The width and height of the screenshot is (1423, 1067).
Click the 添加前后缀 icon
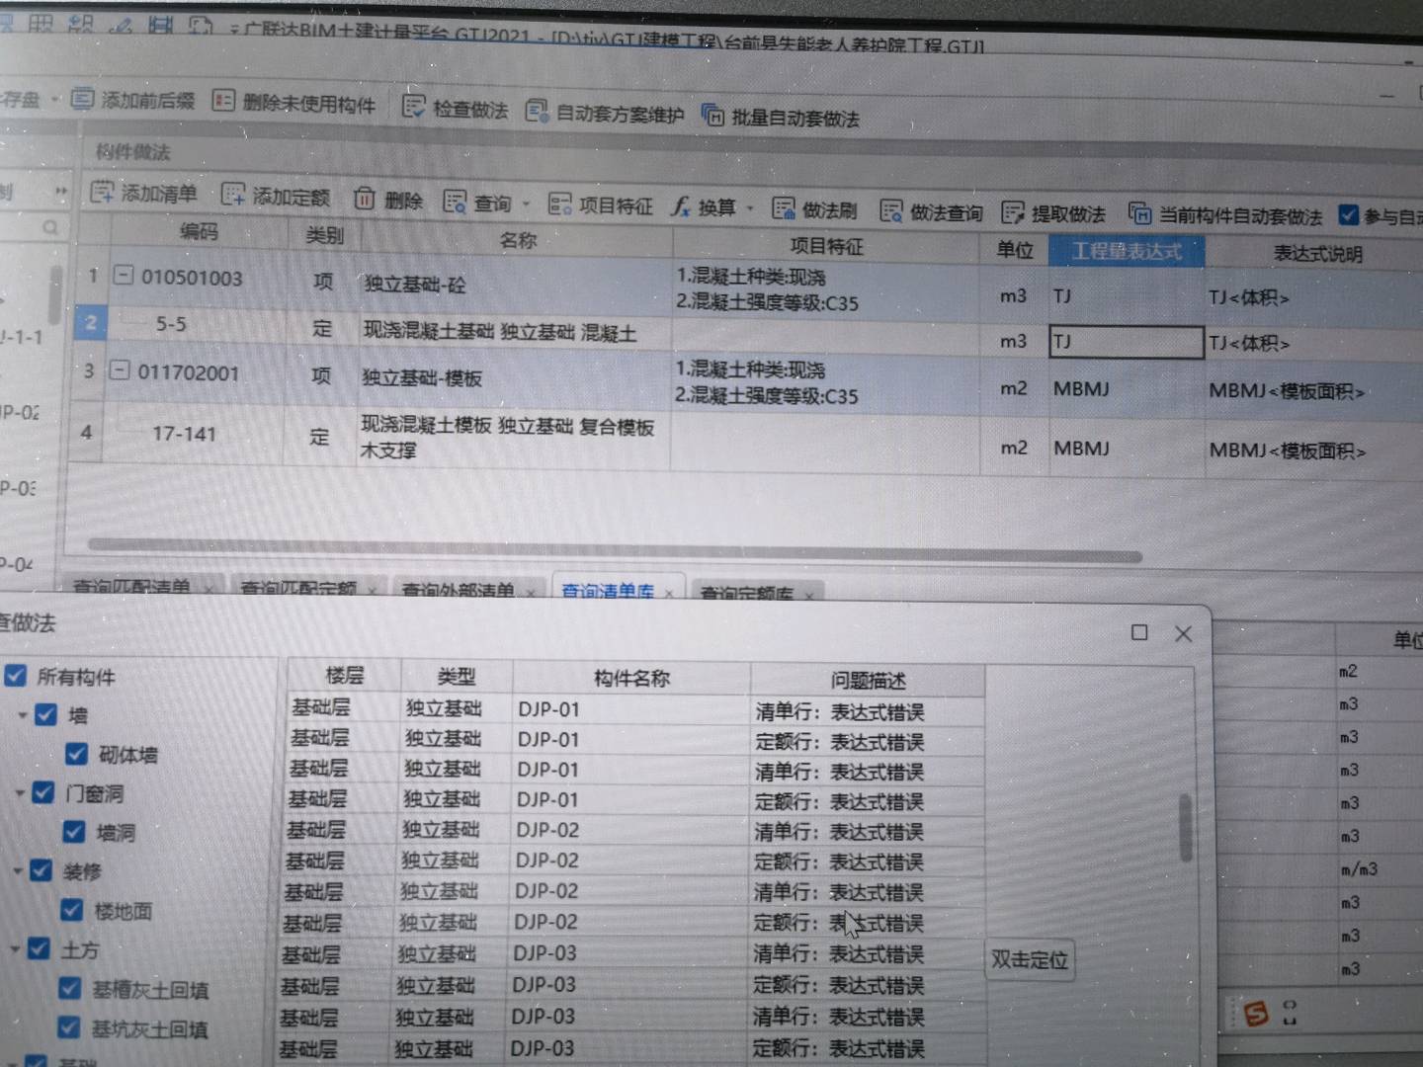(83, 99)
